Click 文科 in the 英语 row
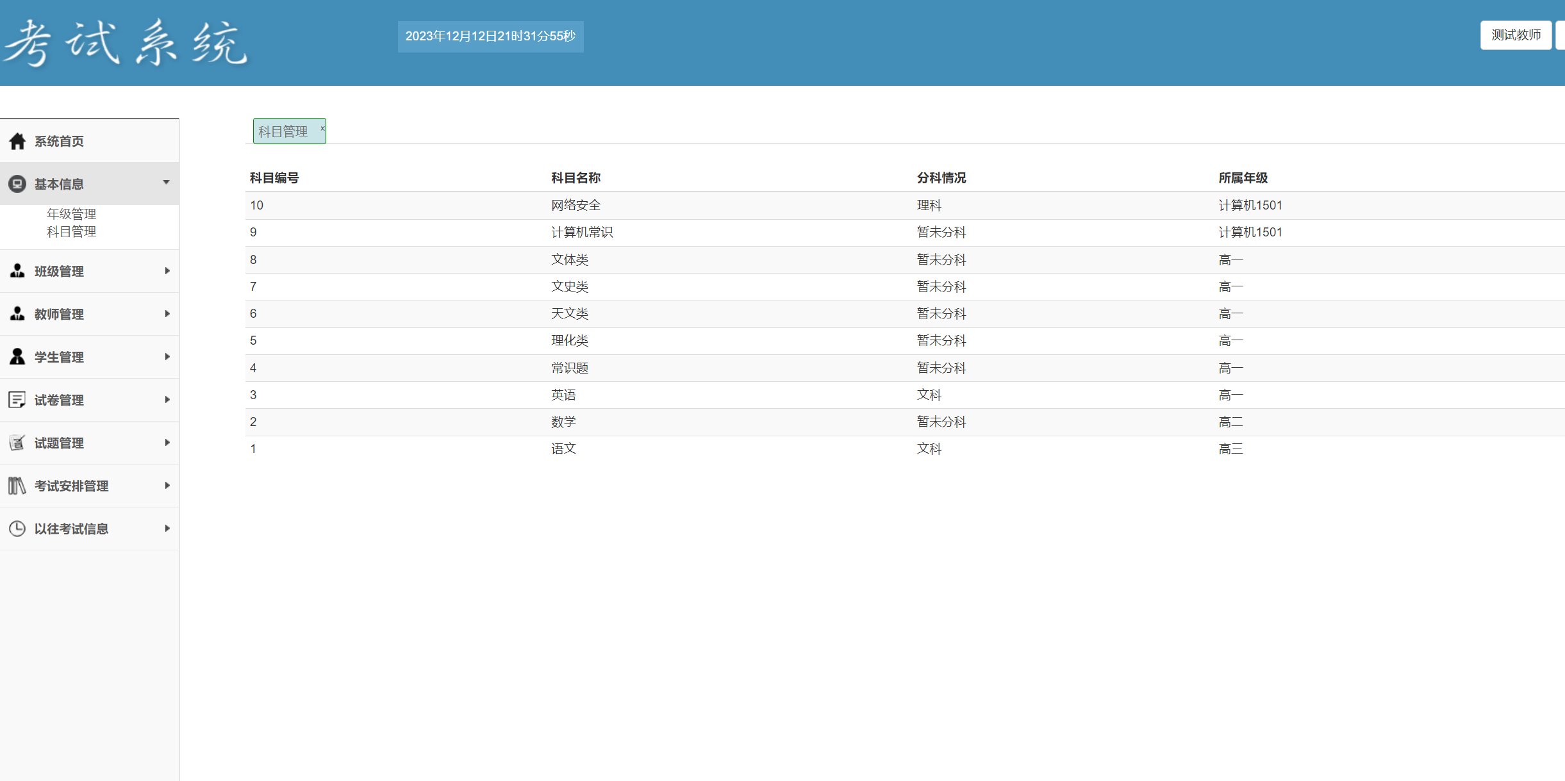The width and height of the screenshot is (1565, 781). 929,395
